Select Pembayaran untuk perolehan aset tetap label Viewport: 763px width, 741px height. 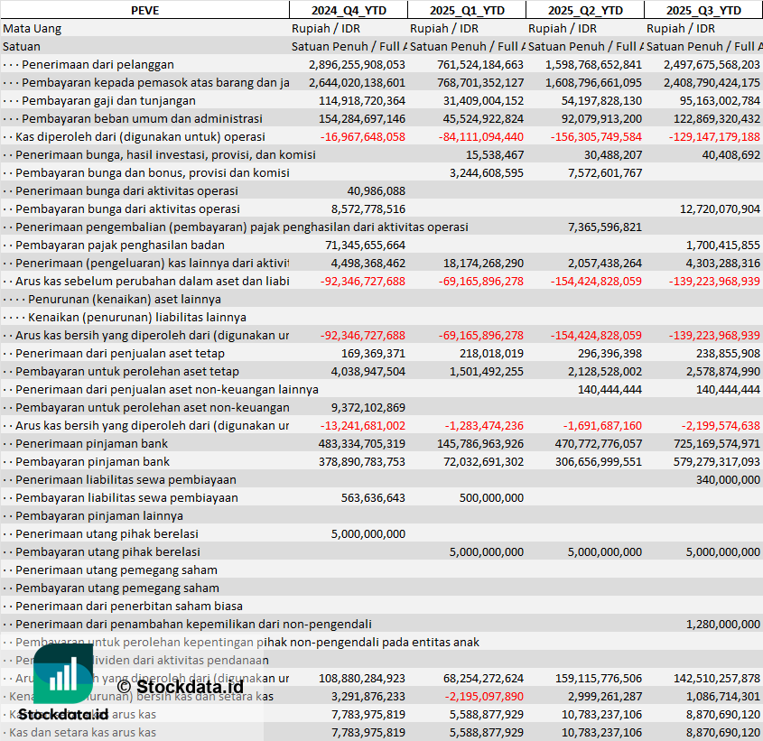[127, 371]
